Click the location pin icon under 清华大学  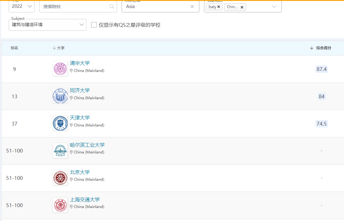click(71, 71)
